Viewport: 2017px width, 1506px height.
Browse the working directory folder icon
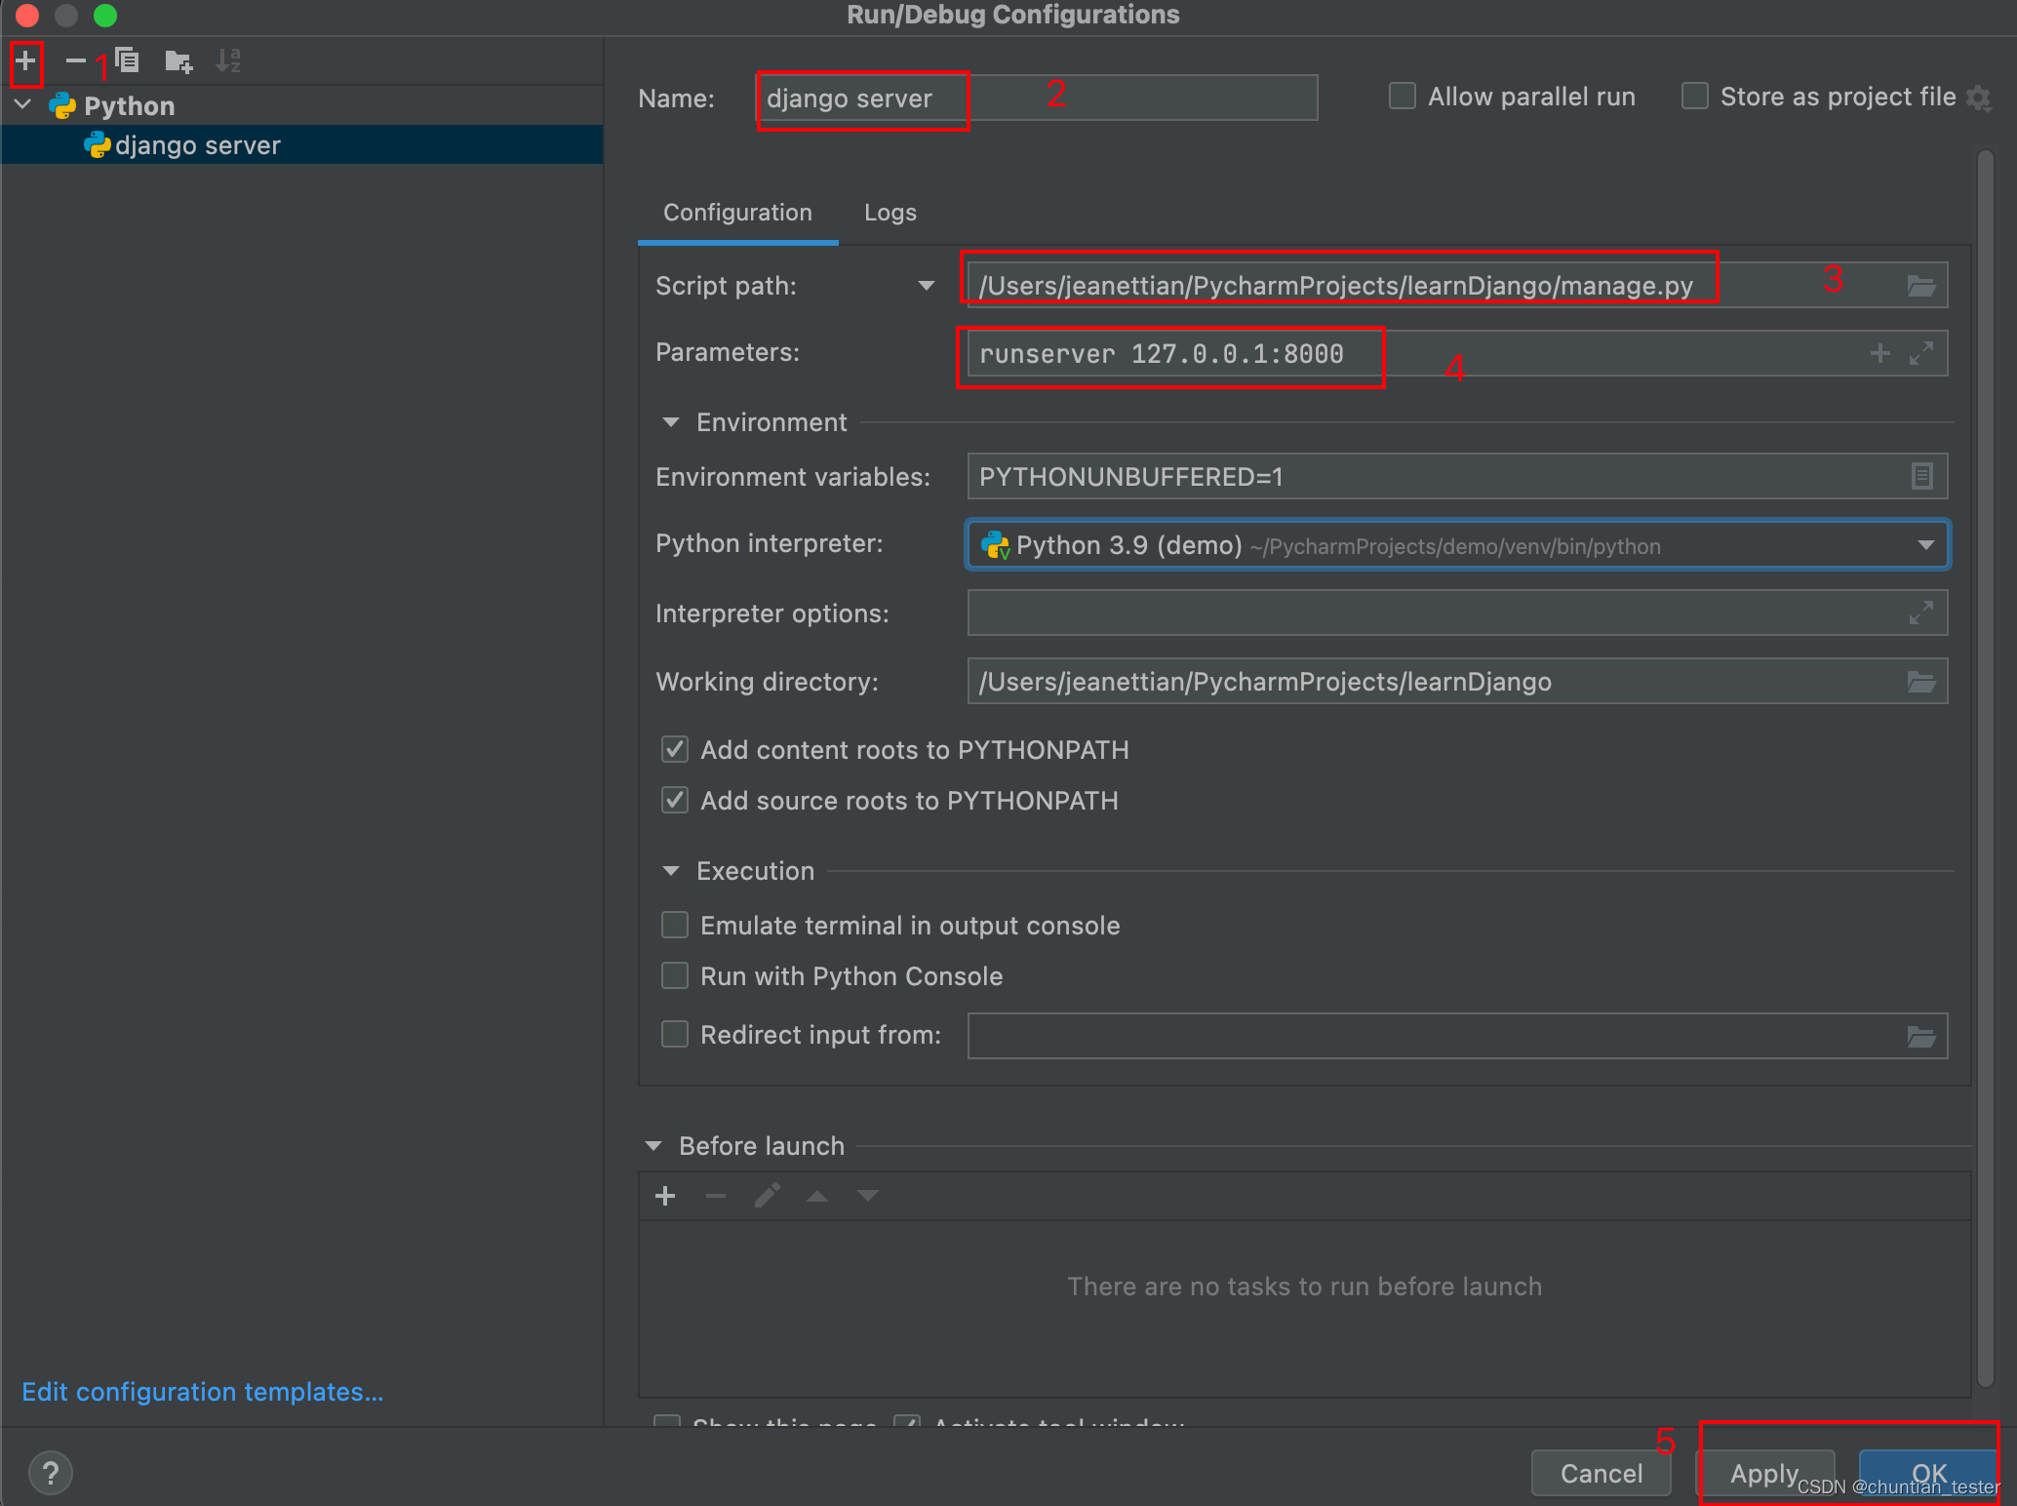pos(1920,682)
